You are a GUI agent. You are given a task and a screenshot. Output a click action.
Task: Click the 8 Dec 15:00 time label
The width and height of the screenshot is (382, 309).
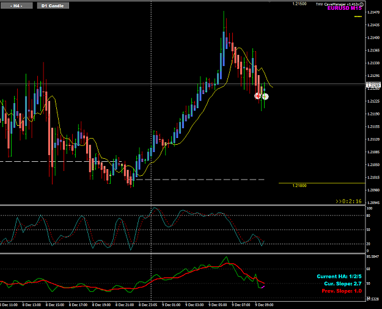click(55, 305)
